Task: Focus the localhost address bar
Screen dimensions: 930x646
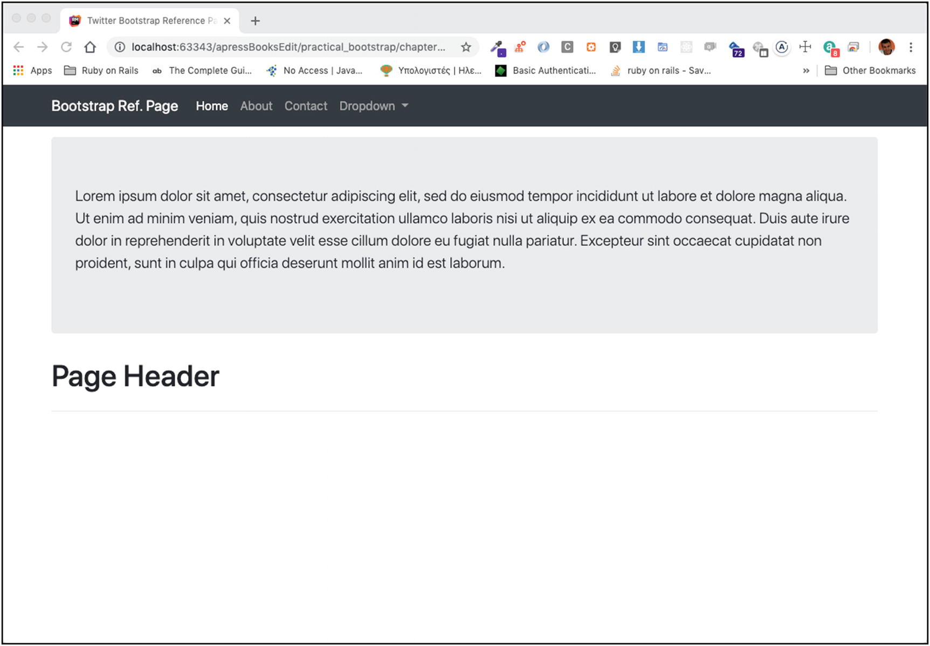Action: [288, 47]
